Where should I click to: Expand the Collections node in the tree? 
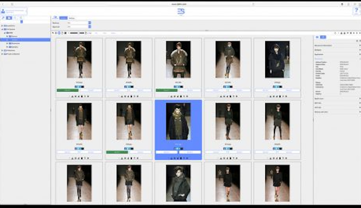[x=2, y=50]
